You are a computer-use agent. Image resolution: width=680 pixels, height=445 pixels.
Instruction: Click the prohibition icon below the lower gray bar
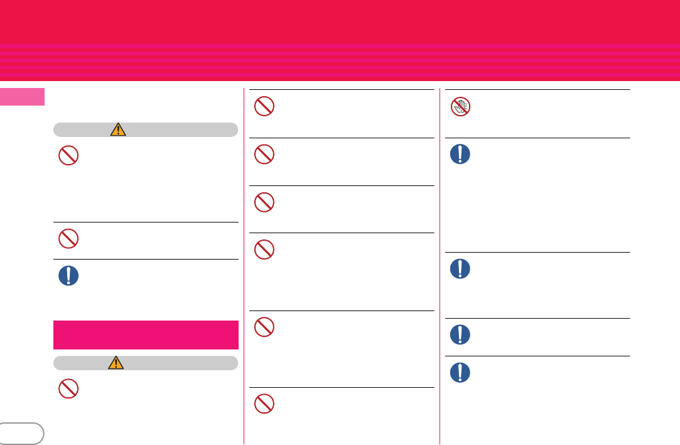[68, 388]
